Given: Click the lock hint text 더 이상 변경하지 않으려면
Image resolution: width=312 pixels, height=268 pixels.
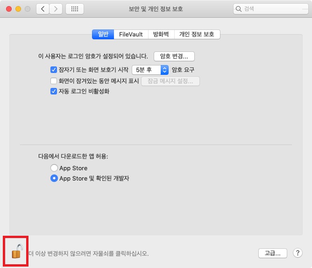Looking at the screenshot, I should point(60,254).
